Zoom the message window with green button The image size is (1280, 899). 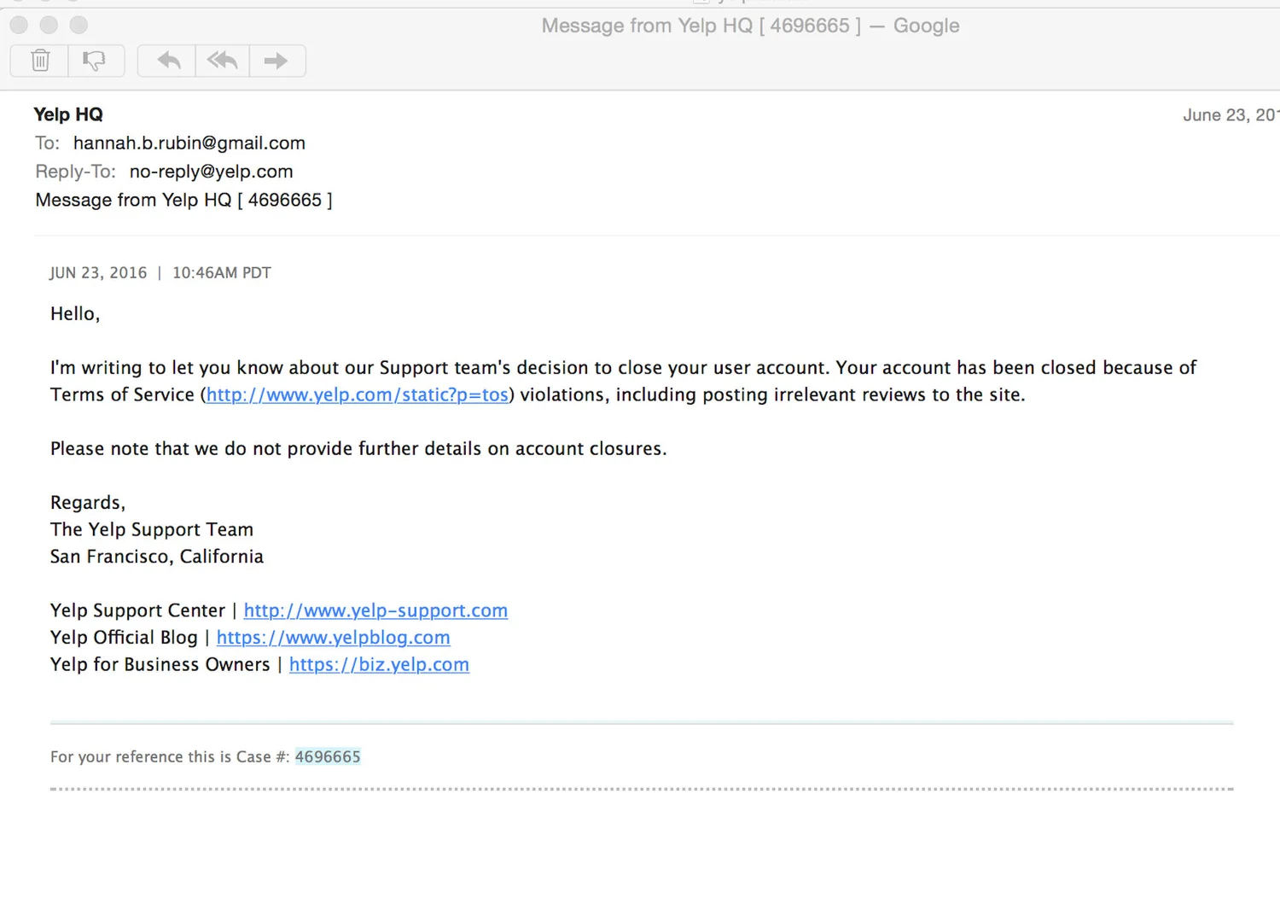[79, 26]
